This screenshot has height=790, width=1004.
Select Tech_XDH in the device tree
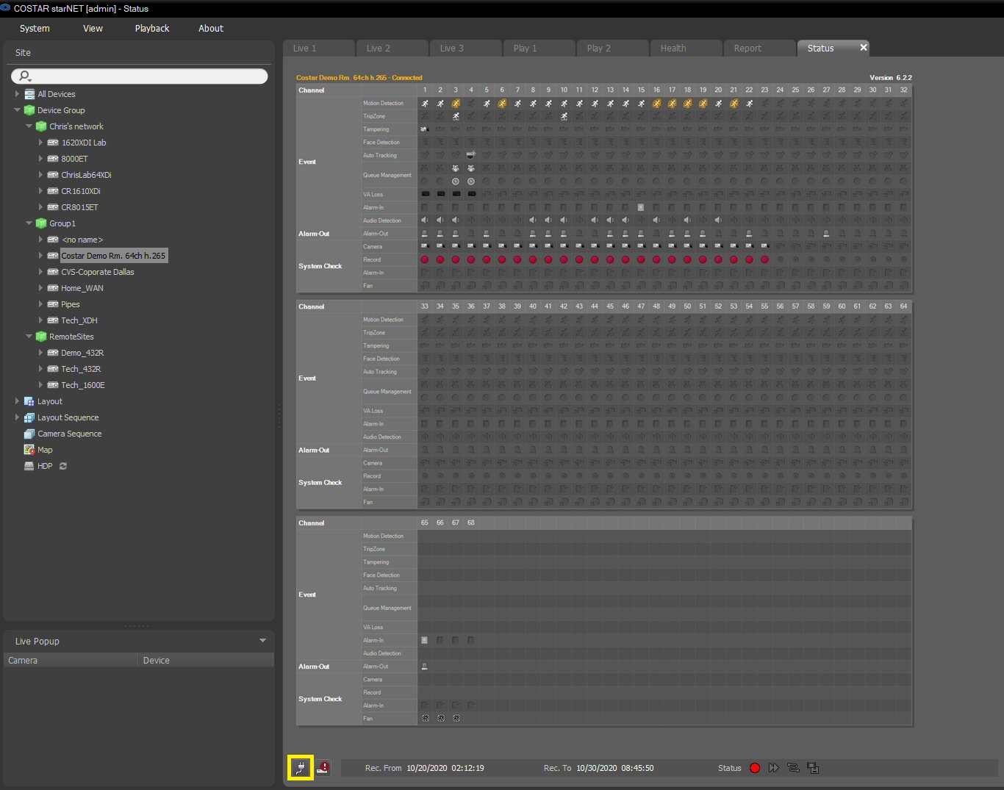click(x=79, y=320)
